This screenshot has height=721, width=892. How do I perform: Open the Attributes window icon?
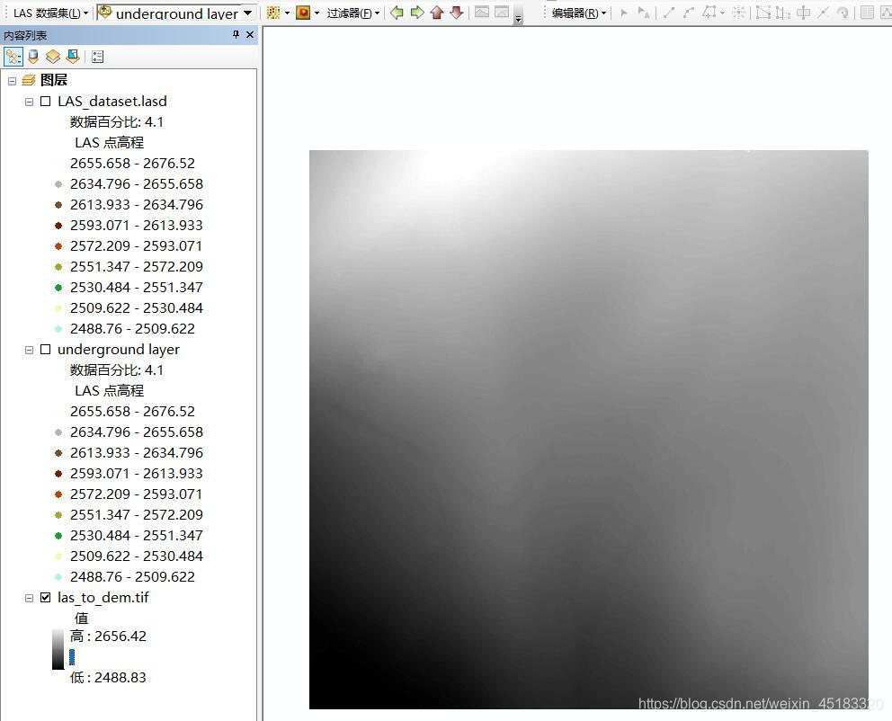[867, 13]
